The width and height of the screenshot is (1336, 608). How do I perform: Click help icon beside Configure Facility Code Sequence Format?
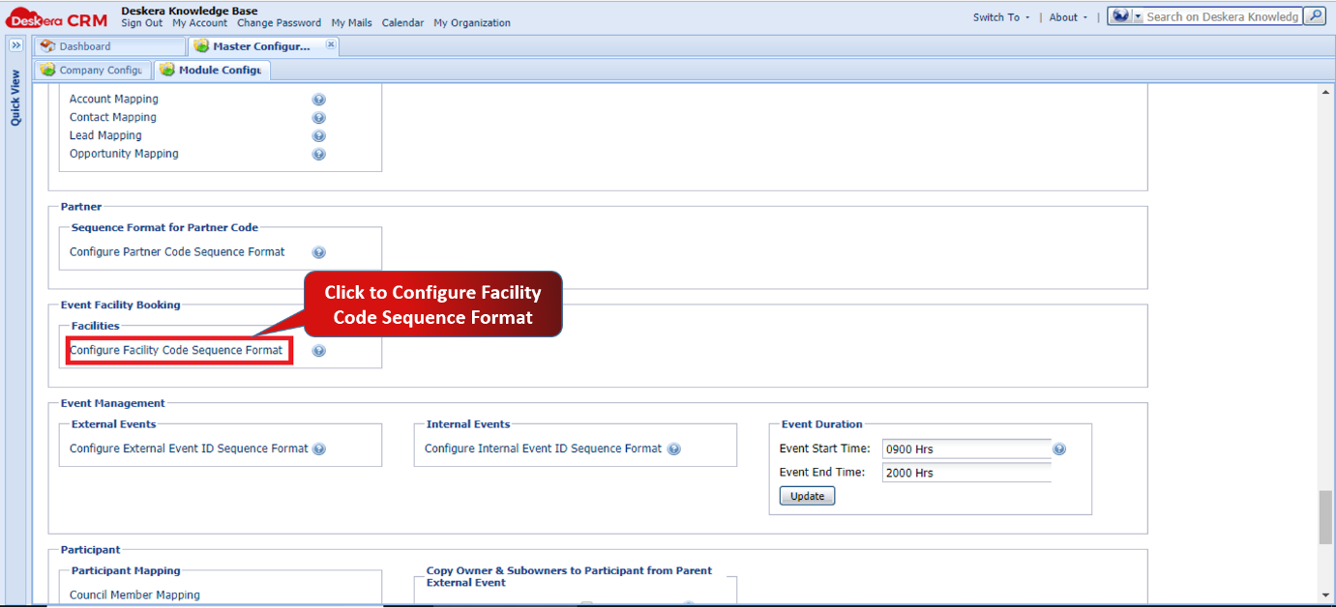[x=319, y=350]
